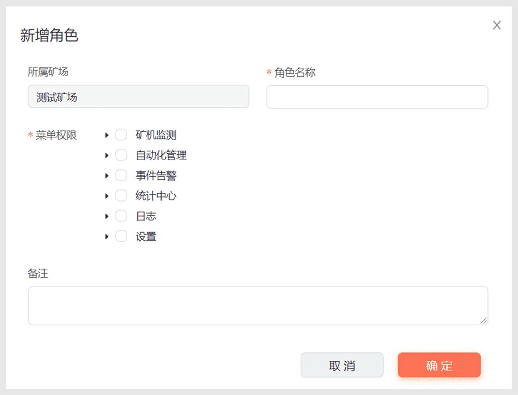Expand the 设置 tree node arrow

[x=107, y=236]
